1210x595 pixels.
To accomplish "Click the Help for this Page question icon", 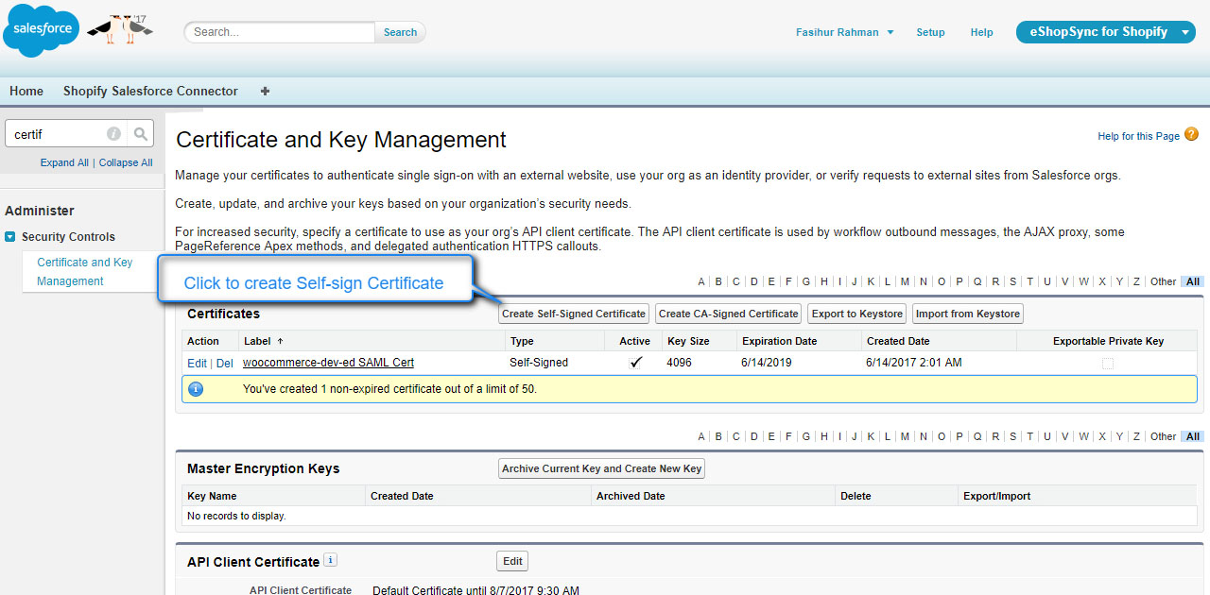I will 1191,135.
